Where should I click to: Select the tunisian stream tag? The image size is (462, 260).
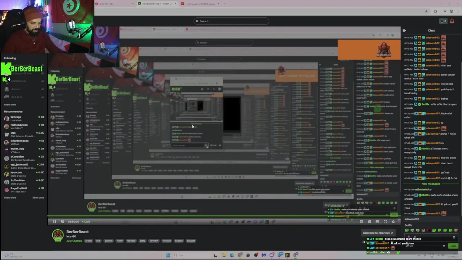click(167, 241)
